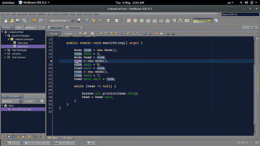Click the Profile Project toolbar icon
Screen dimensions: 260x146
(x=117, y=21)
